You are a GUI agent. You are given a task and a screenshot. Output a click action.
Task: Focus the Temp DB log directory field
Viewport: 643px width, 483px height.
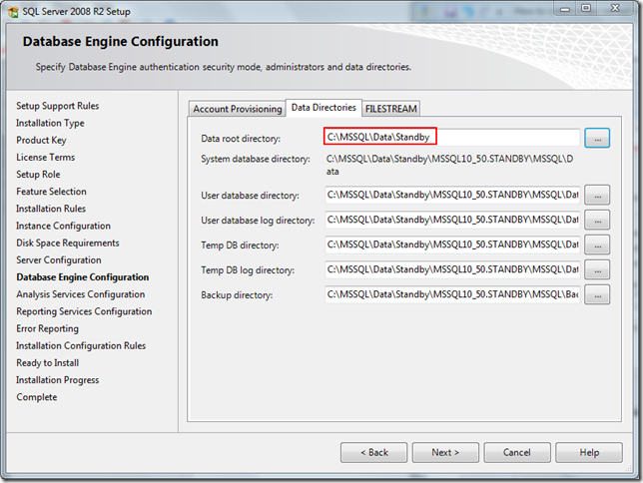[x=452, y=269]
